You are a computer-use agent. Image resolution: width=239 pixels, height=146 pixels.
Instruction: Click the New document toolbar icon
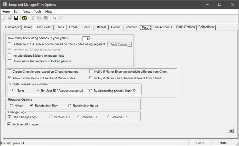click(3, 18)
